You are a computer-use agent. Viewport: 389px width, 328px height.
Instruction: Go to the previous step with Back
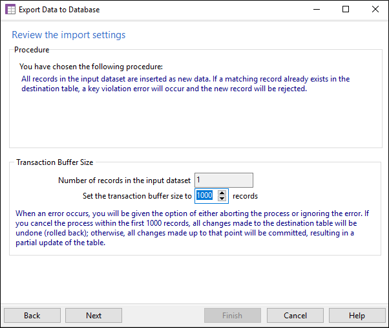pyautogui.click(x=32, y=315)
